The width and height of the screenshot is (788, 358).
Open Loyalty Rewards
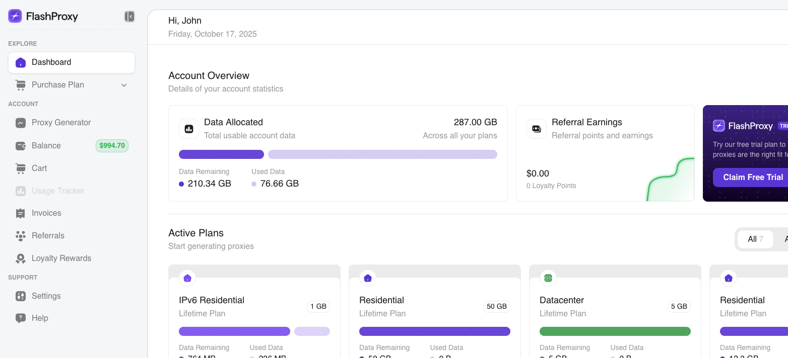click(61, 258)
